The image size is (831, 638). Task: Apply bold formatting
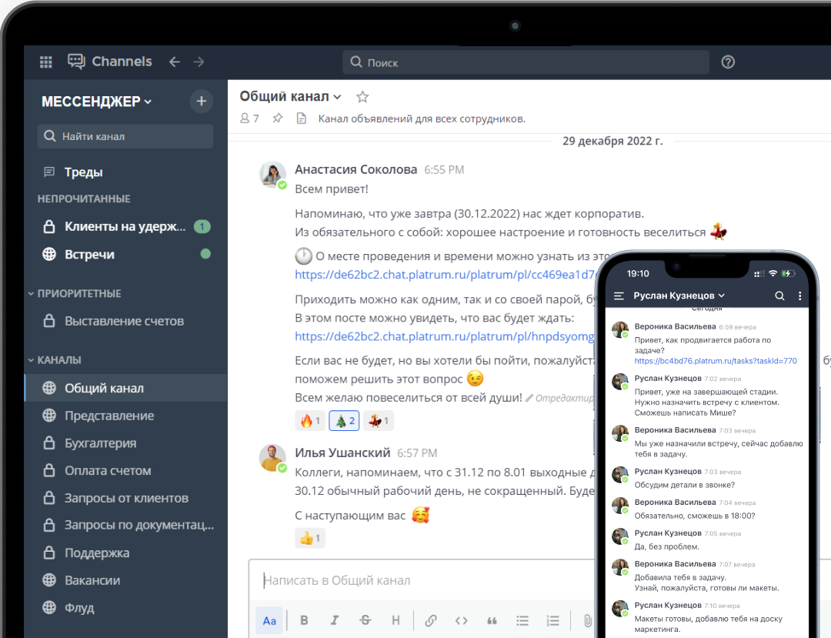[x=304, y=620]
